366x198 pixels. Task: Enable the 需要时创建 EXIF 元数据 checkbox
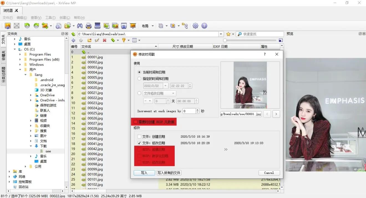pos(136,122)
